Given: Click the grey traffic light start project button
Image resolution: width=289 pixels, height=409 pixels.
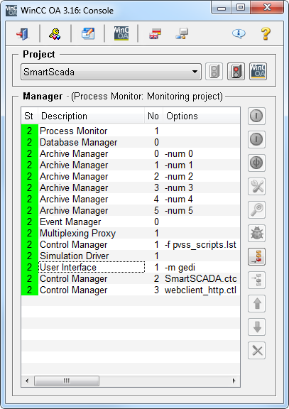Looking at the screenshot, I should (x=214, y=71).
